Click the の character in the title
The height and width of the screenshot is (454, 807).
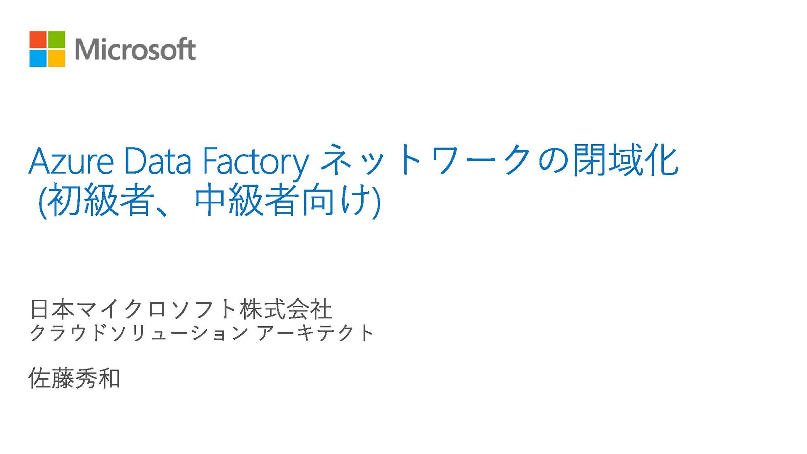click(553, 160)
